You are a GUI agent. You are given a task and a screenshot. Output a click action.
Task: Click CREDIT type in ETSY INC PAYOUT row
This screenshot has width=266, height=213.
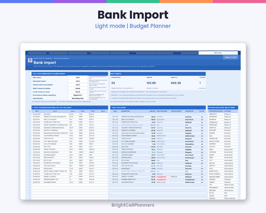81,166
